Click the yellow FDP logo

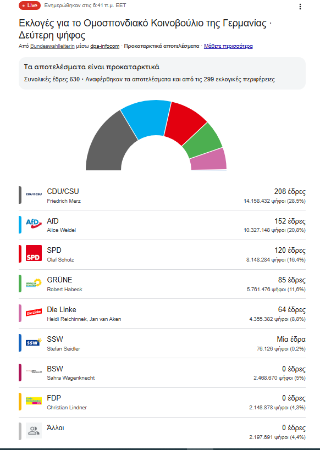pyautogui.click(x=34, y=401)
